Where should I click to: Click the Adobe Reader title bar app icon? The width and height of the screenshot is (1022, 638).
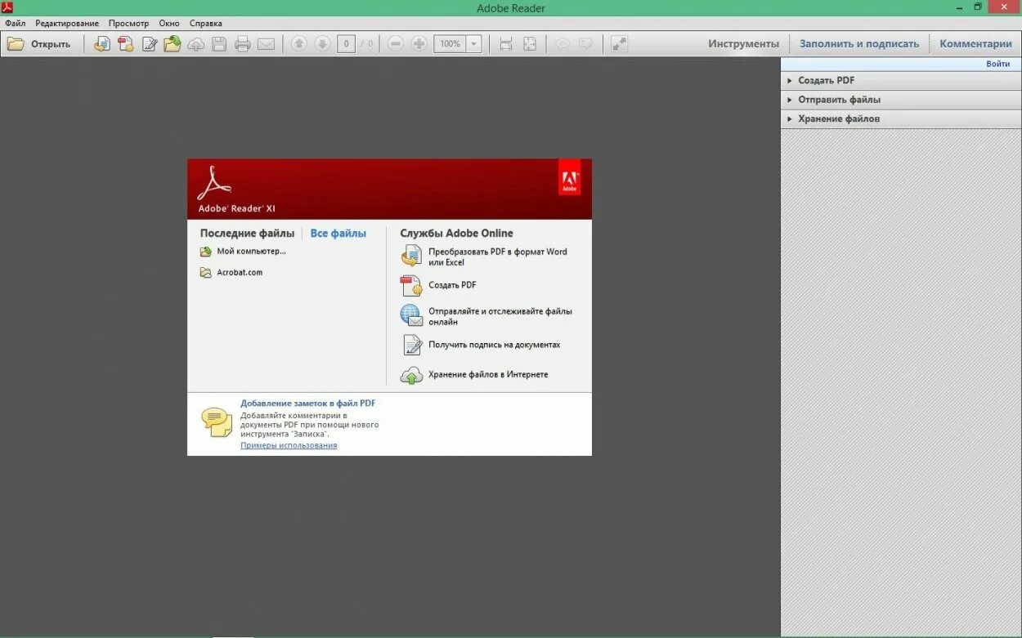pos(7,7)
